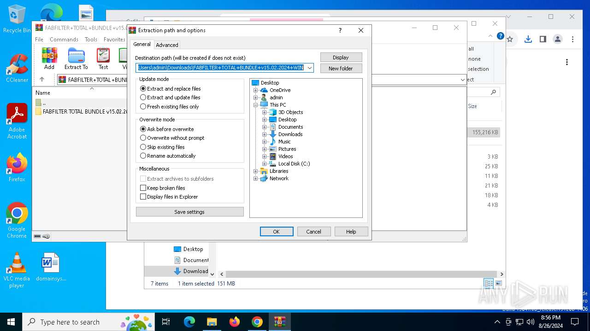Open Chrome from the taskbar
Image resolution: width=590 pixels, height=331 pixels.
pos(257,322)
